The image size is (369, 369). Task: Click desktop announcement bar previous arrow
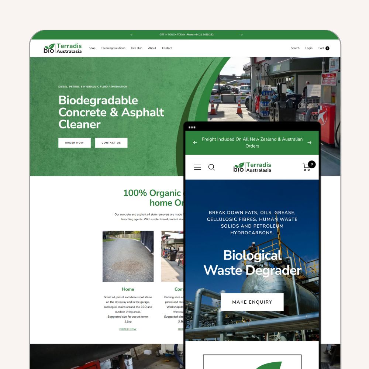[131, 35]
